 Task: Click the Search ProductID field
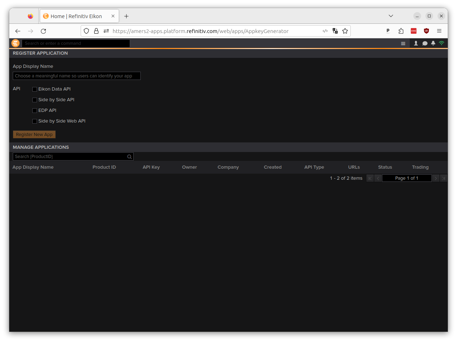(73, 157)
